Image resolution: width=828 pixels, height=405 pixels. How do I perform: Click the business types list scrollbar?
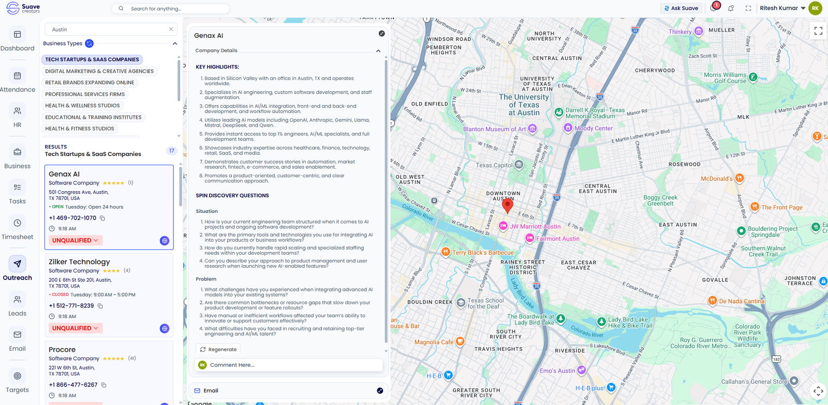tap(179, 80)
